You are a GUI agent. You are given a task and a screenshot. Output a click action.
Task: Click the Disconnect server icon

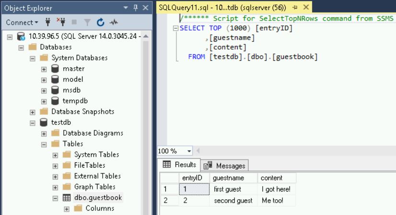point(61,22)
